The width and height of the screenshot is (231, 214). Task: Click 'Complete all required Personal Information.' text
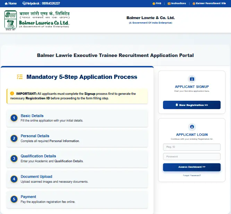point(50,141)
